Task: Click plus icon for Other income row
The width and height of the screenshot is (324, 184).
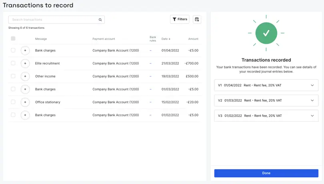Action: click(25, 76)
